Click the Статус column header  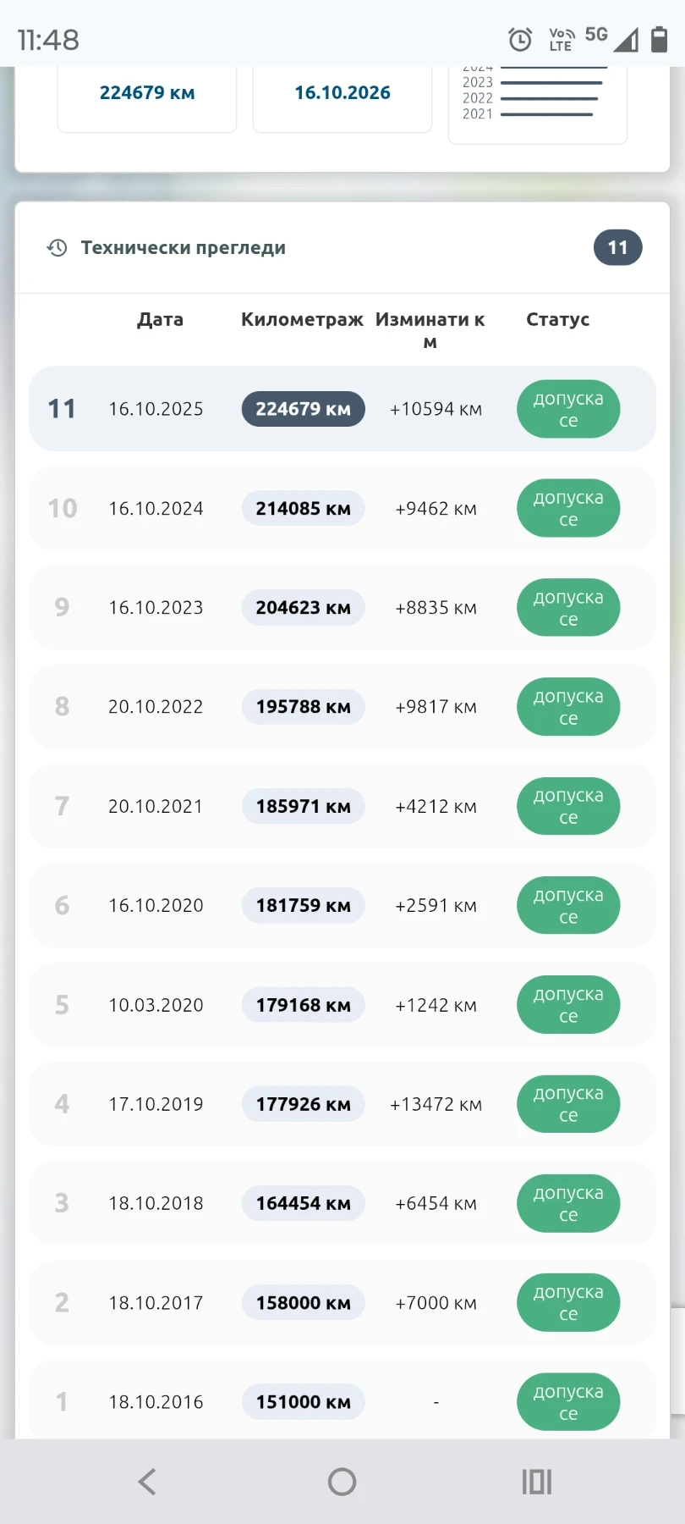tap(558, 319)
